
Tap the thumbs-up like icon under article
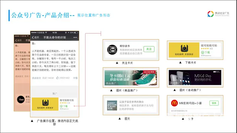(57, 78)
